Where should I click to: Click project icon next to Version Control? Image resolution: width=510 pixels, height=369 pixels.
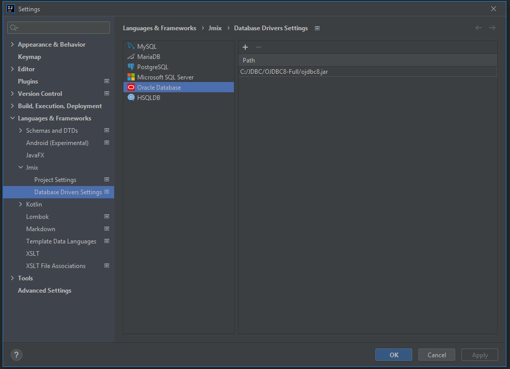tap(107, 93)
